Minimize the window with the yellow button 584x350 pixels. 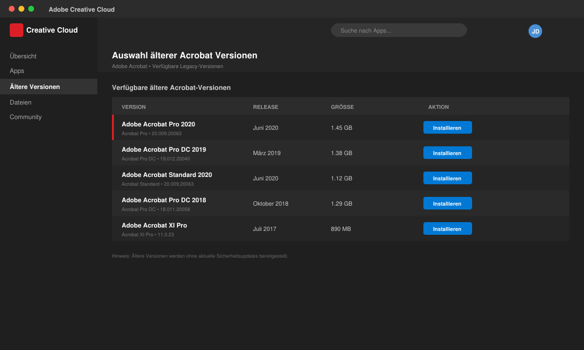21,9
